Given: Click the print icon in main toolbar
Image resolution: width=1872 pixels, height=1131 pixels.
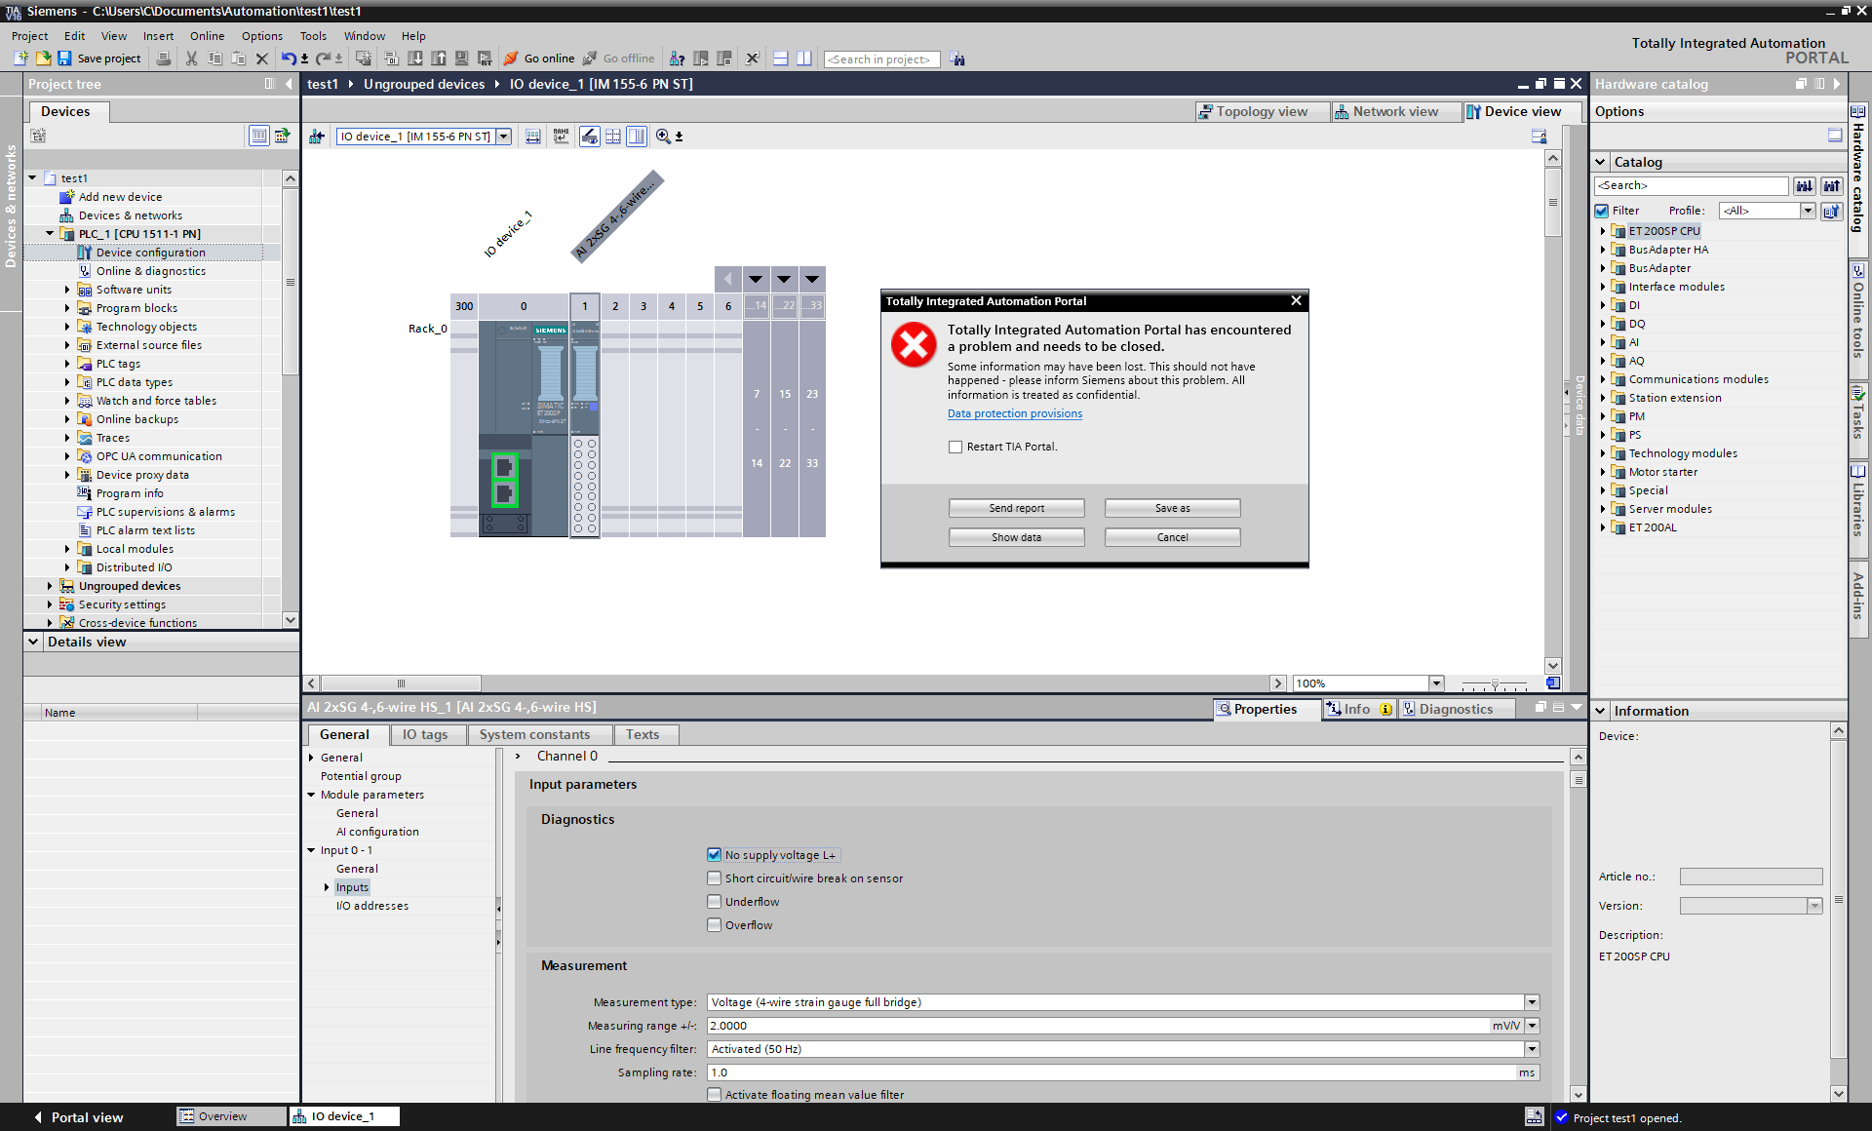Looking at the screenshot, I should 164,58.
